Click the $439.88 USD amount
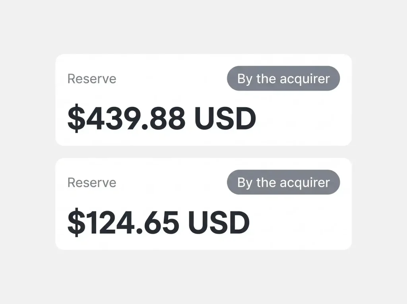The height and width of the screenshot is (304, 407). tap(162, 118)
